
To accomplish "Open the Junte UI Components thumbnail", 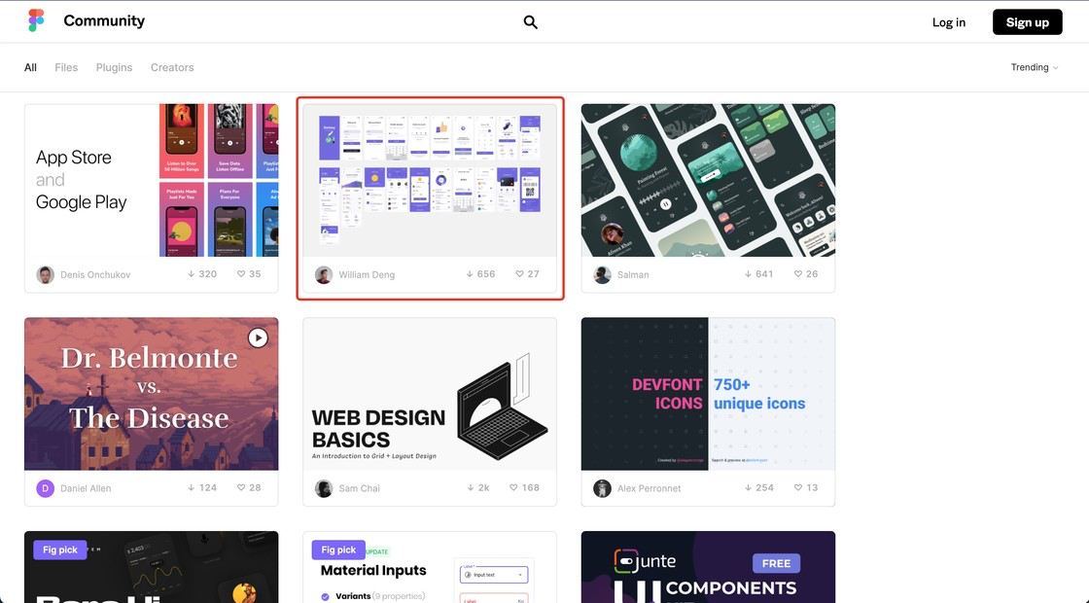I will 709,567.
